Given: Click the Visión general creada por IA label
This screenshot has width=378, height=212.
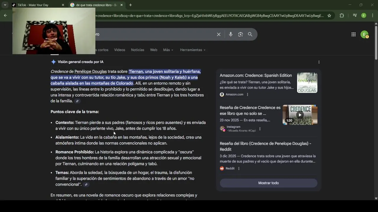Looking at the screenshot, I should click(x=81, y=62).
